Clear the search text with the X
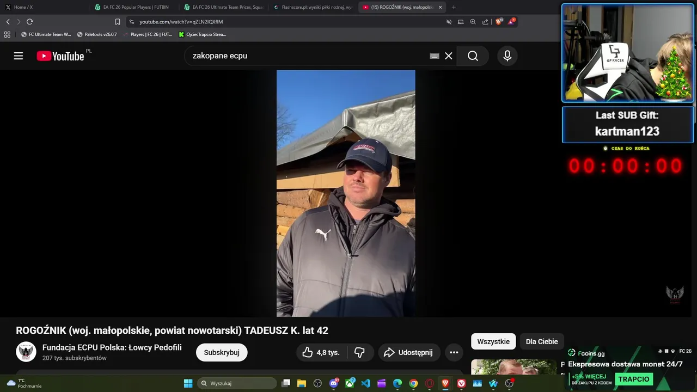The image size is (697, 392). pyautogui.click(x=449, y=56)
